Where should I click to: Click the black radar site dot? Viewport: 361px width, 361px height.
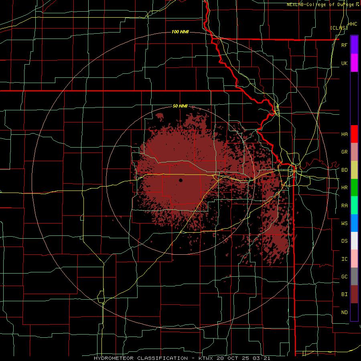(x=181, y=180)
